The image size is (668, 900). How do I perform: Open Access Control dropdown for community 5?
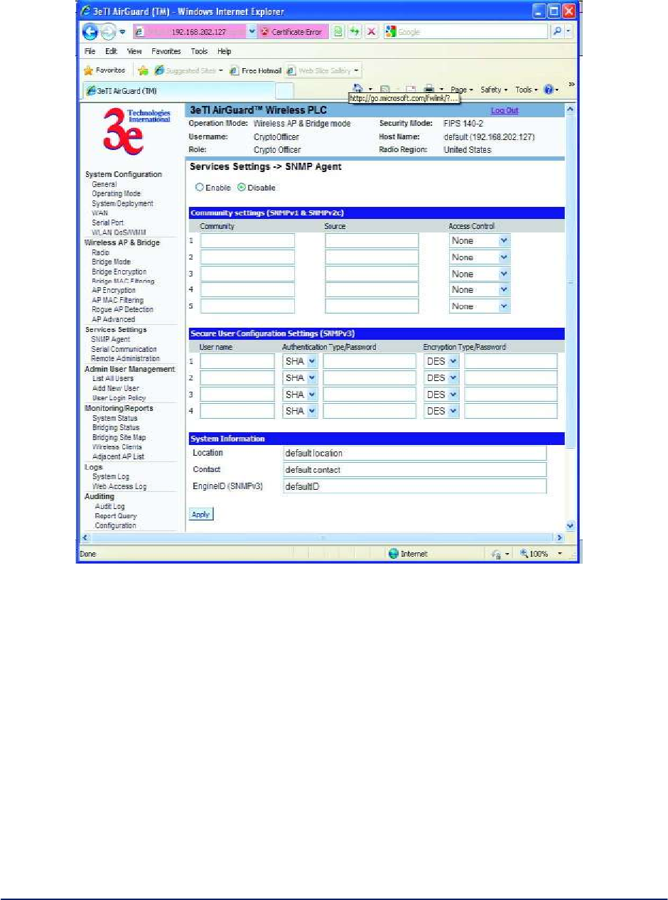point(480,306)
